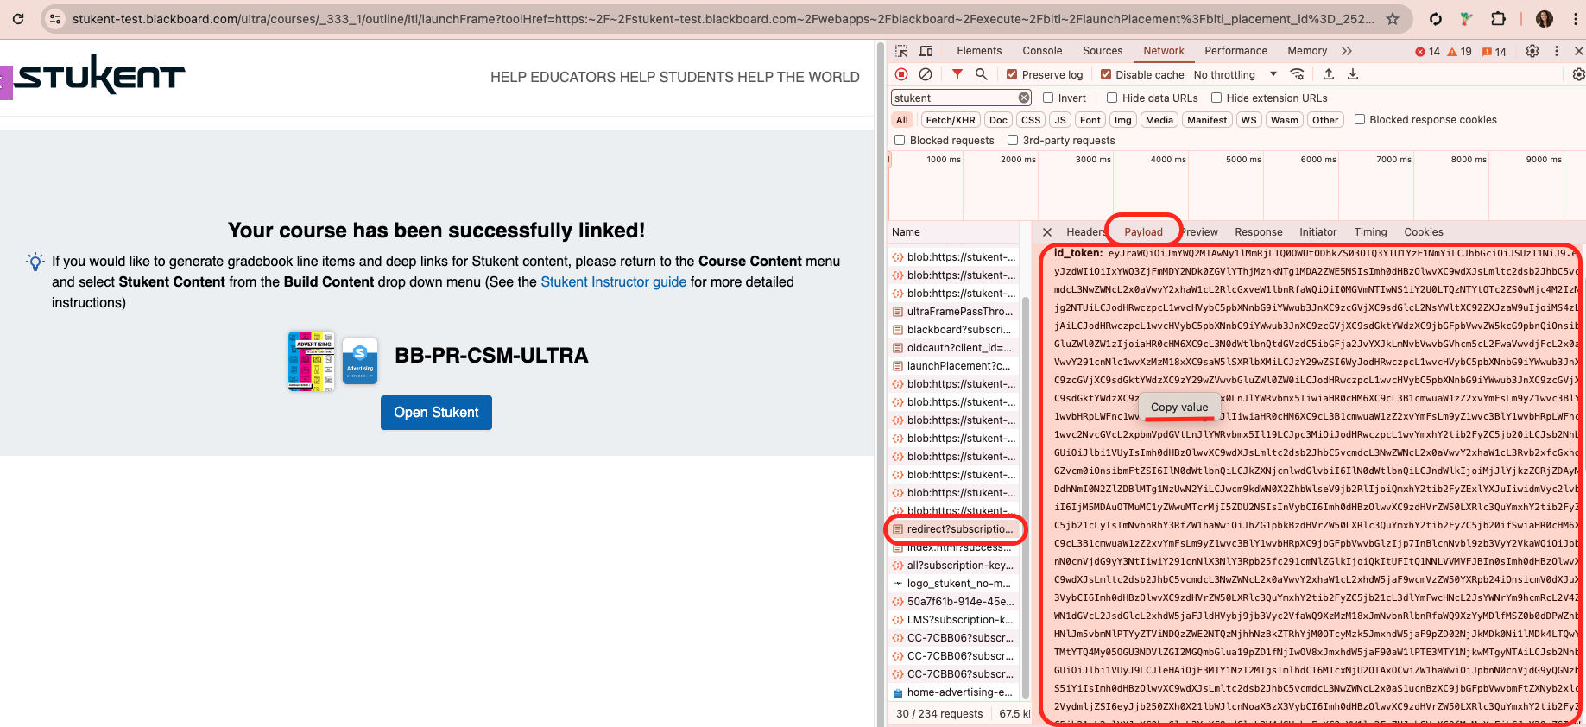Filter requests by Img type
This screenshot has height=727, width=1586.
[x=1122, y=120]
